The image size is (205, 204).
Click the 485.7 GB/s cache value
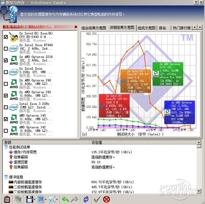(112, 187)
